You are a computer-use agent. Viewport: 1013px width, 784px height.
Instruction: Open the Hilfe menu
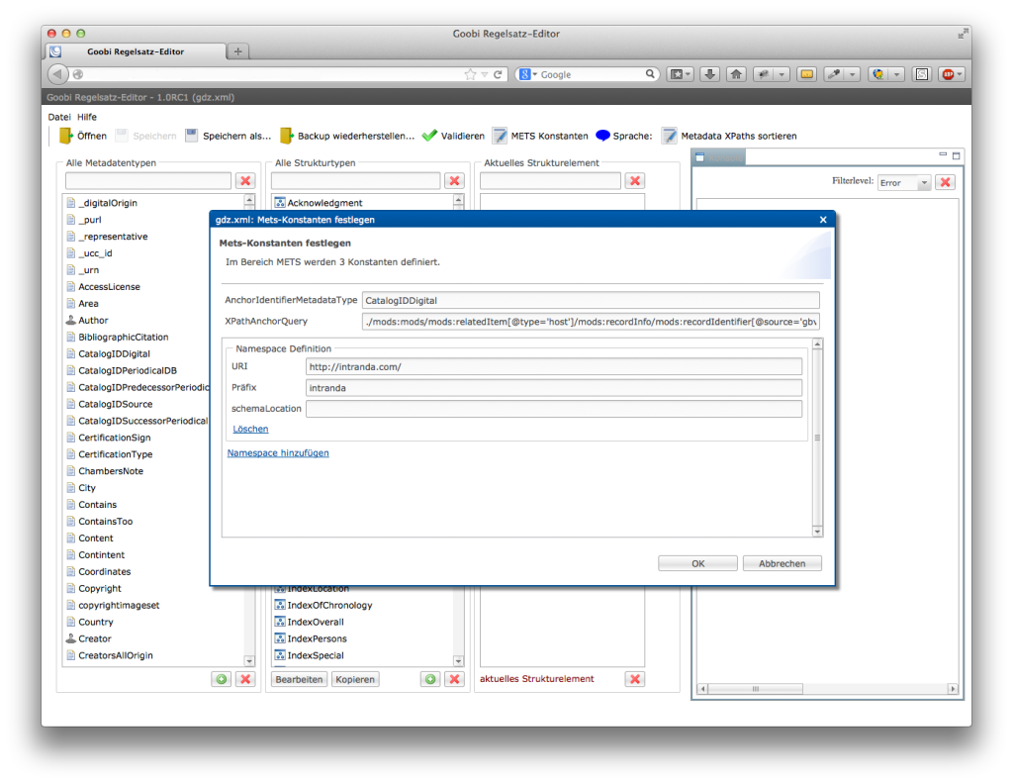(x=87, y=117)
